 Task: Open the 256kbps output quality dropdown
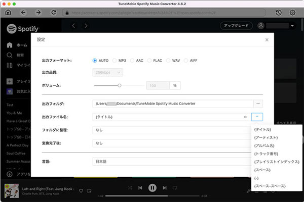(108, 72)
